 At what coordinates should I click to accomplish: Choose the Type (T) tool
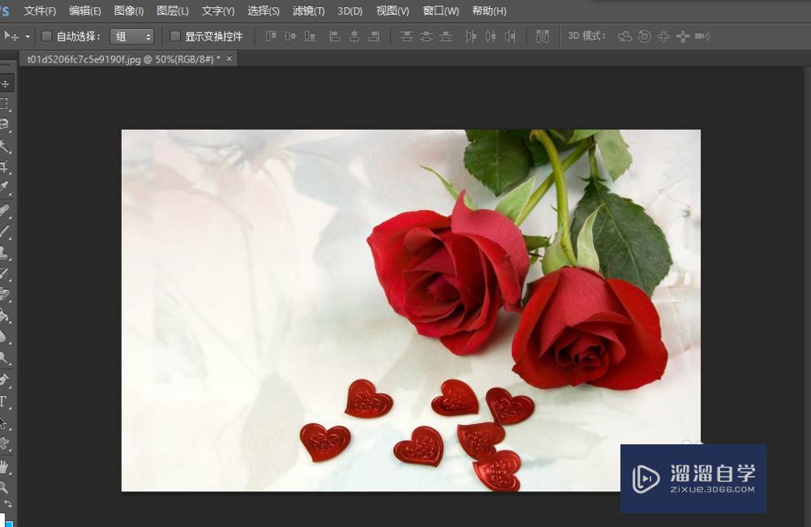[4, 401]
